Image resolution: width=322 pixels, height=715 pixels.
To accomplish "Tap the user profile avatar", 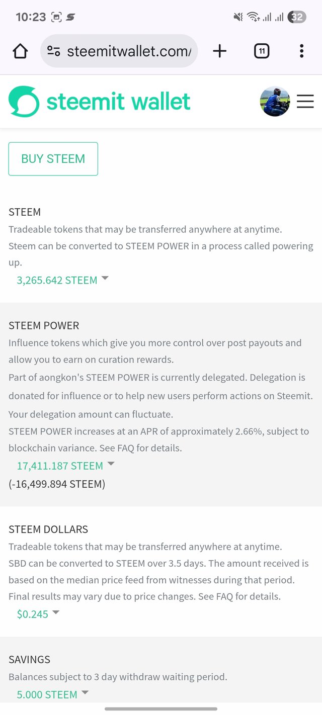I will (275, 102).
